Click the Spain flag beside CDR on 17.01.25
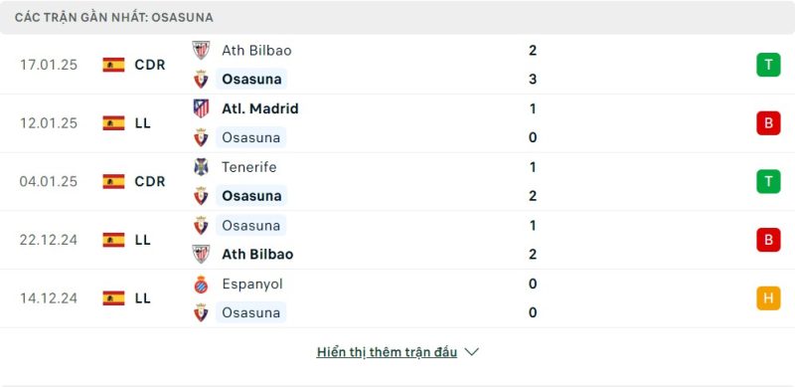Viewport: 795px width, 387px height. coord(113,65)
